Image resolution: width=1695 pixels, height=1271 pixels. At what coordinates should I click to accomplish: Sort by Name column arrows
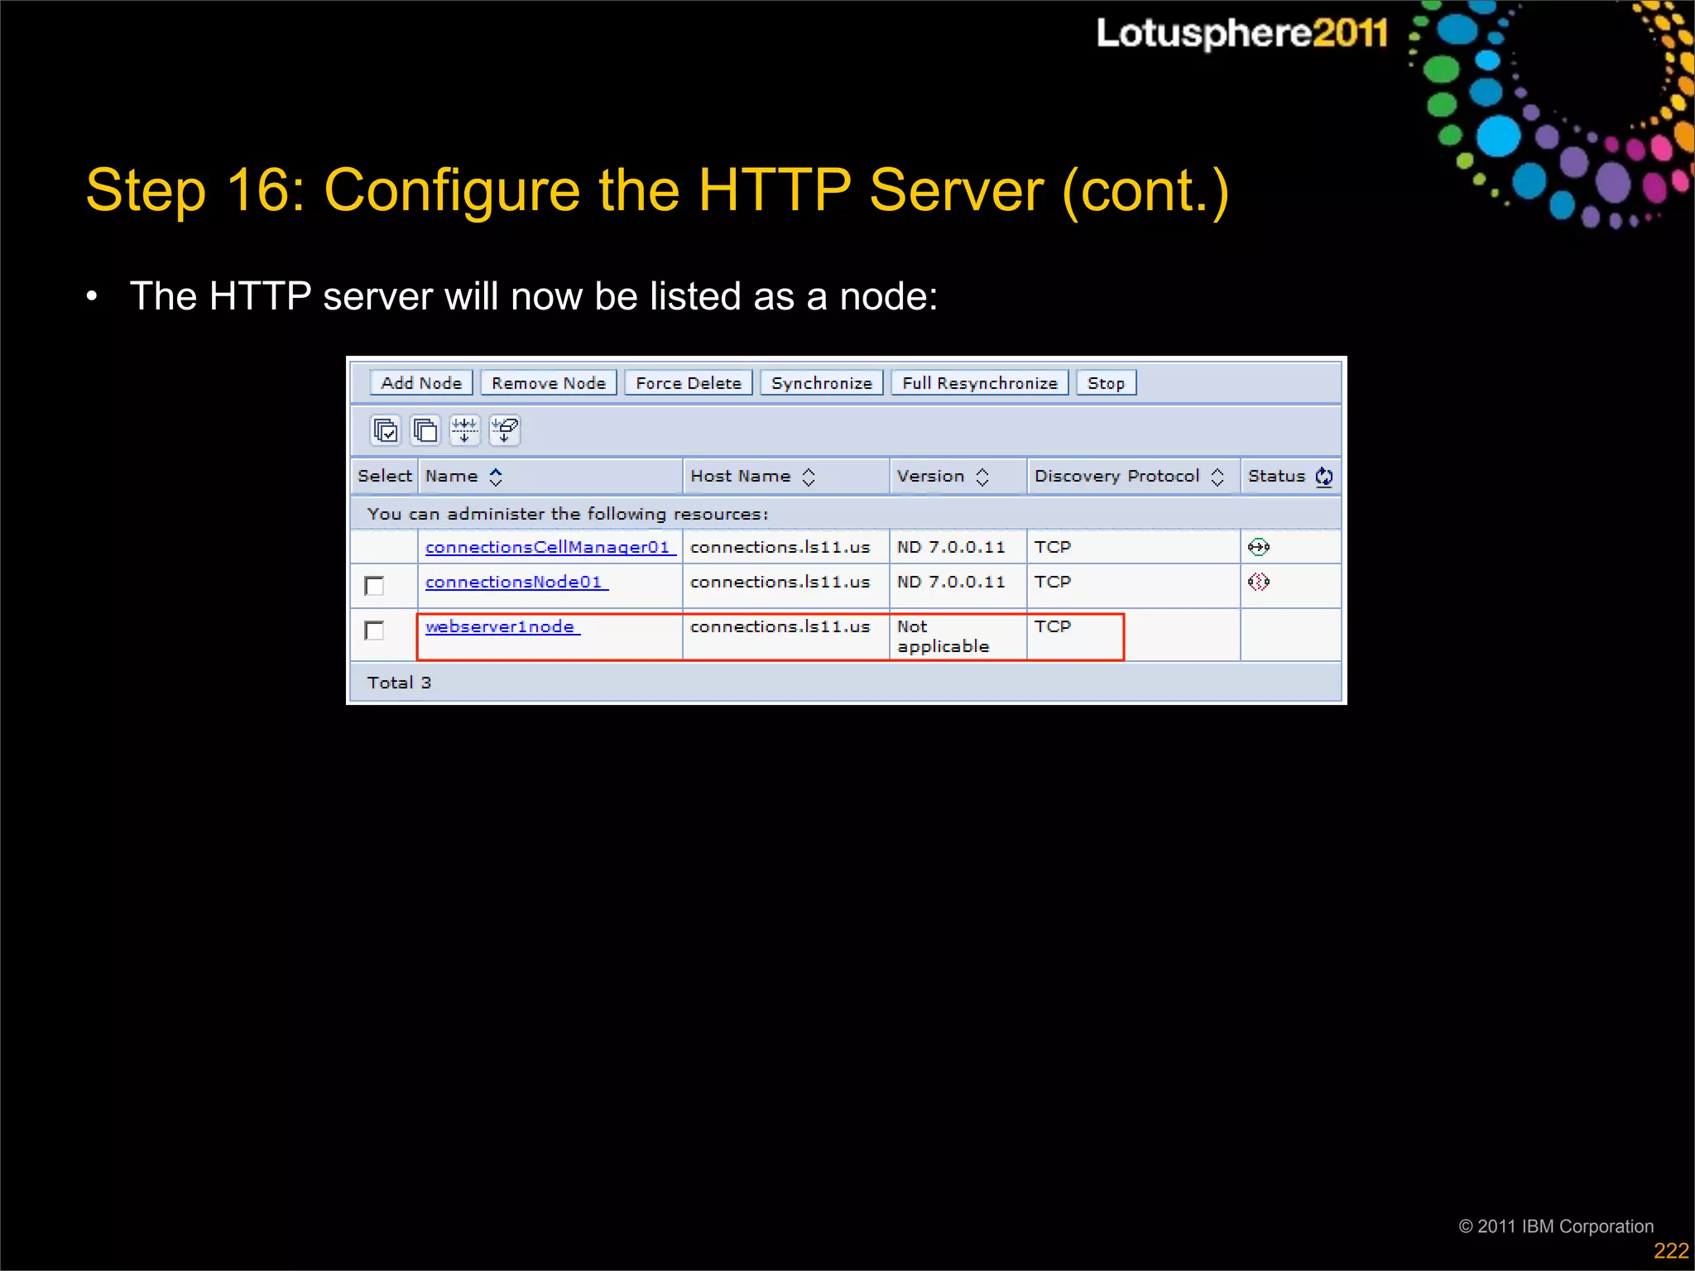pyautogui.click(x=495, y=477)
